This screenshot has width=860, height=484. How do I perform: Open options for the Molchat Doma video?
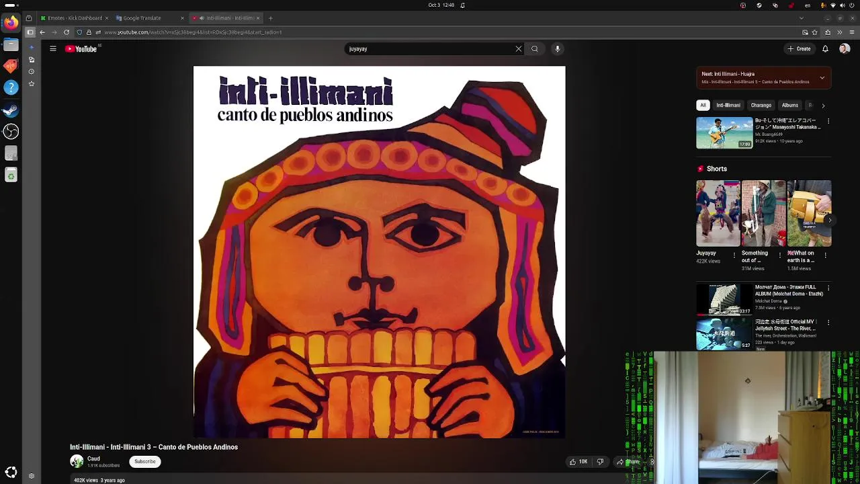click(828, 288)
